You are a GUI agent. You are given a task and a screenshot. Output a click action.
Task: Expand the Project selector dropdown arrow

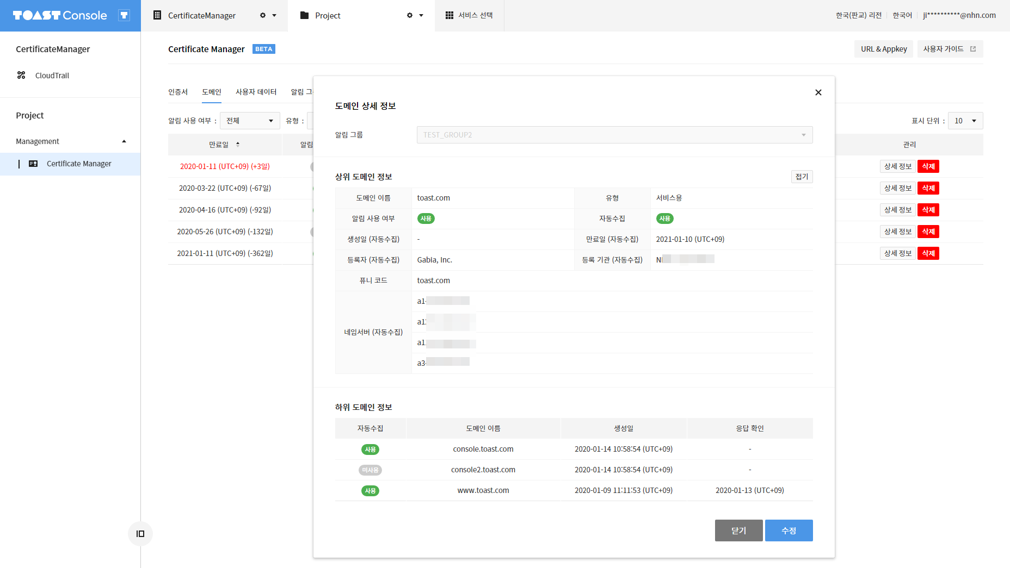tap(421, 15)
